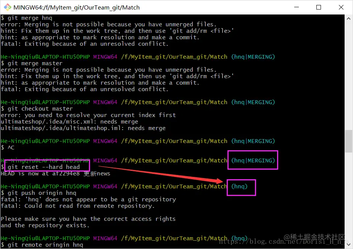This screenshot has height=249, width=353.
Task: Click the 'git reset --hard head' command
Action: pos(44,167)
